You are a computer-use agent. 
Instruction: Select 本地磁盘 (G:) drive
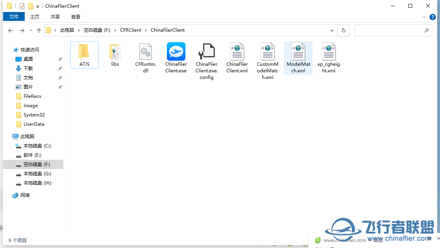(37, 173)
